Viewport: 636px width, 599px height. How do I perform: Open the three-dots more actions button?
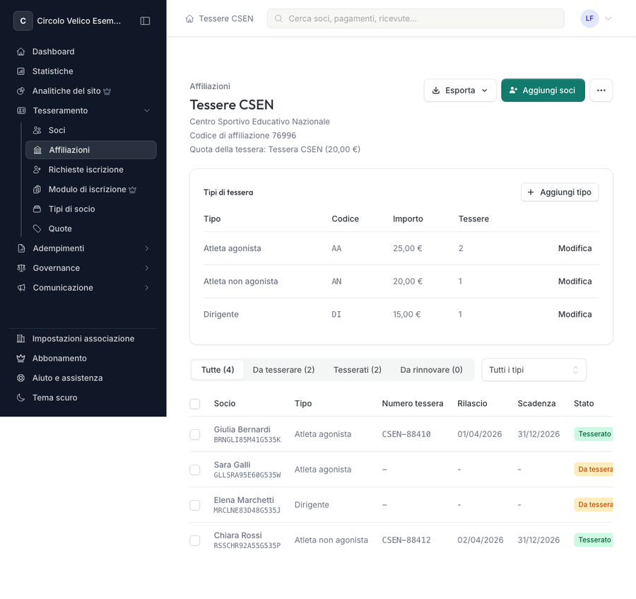click(601, 90)
